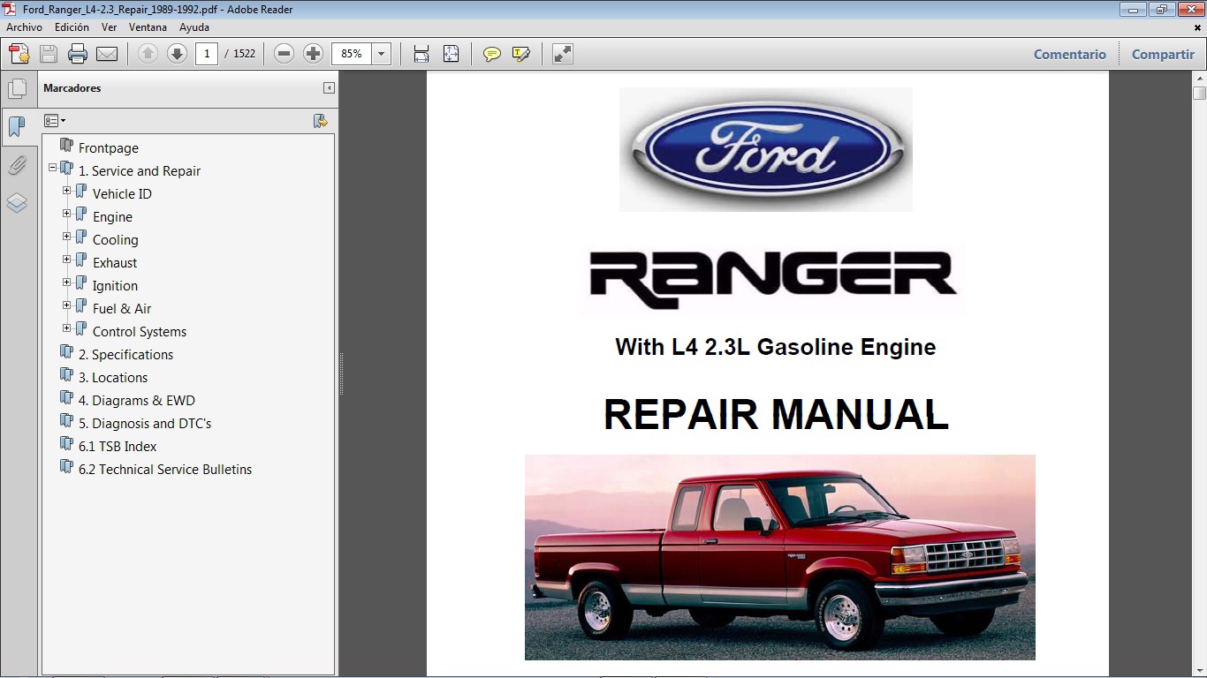Zoom in using the plus icon
Viewport: 1207px width, 678px height.
pyautogui.click(x=313, y=54)
